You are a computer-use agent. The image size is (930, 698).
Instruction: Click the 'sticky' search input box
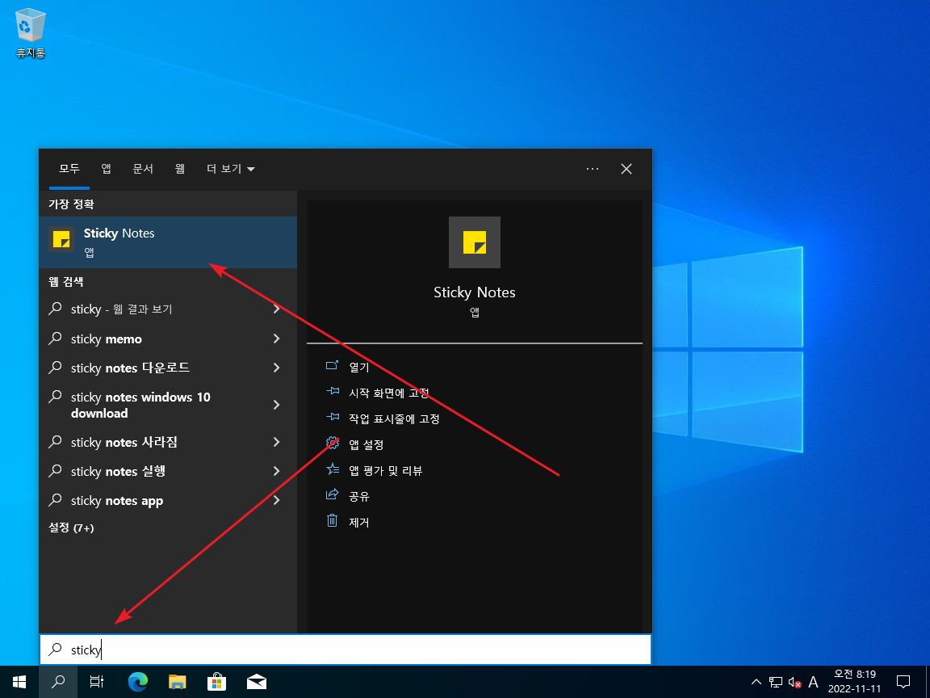(346, 650)
